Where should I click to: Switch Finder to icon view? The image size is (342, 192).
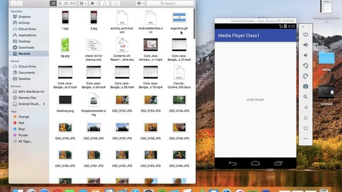point(53,3)
